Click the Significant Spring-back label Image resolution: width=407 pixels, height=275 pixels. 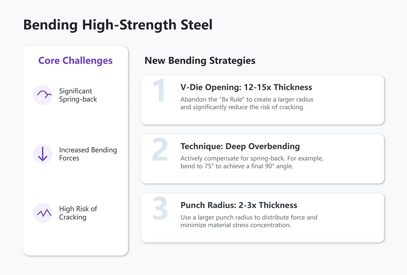pyautogui.click(x=78, y=95)
